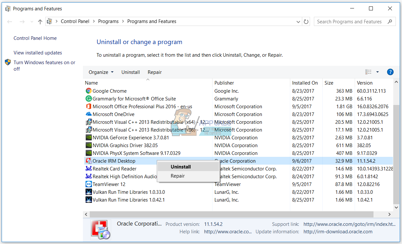Click the Vulkan Run Time Libraries 1.0.33.0 icon
This screenshot has width=402, height=244.
point(88,192)
